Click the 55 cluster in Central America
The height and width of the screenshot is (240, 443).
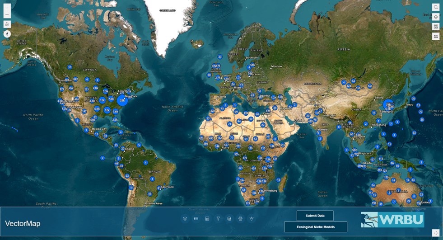pos(116,145)
